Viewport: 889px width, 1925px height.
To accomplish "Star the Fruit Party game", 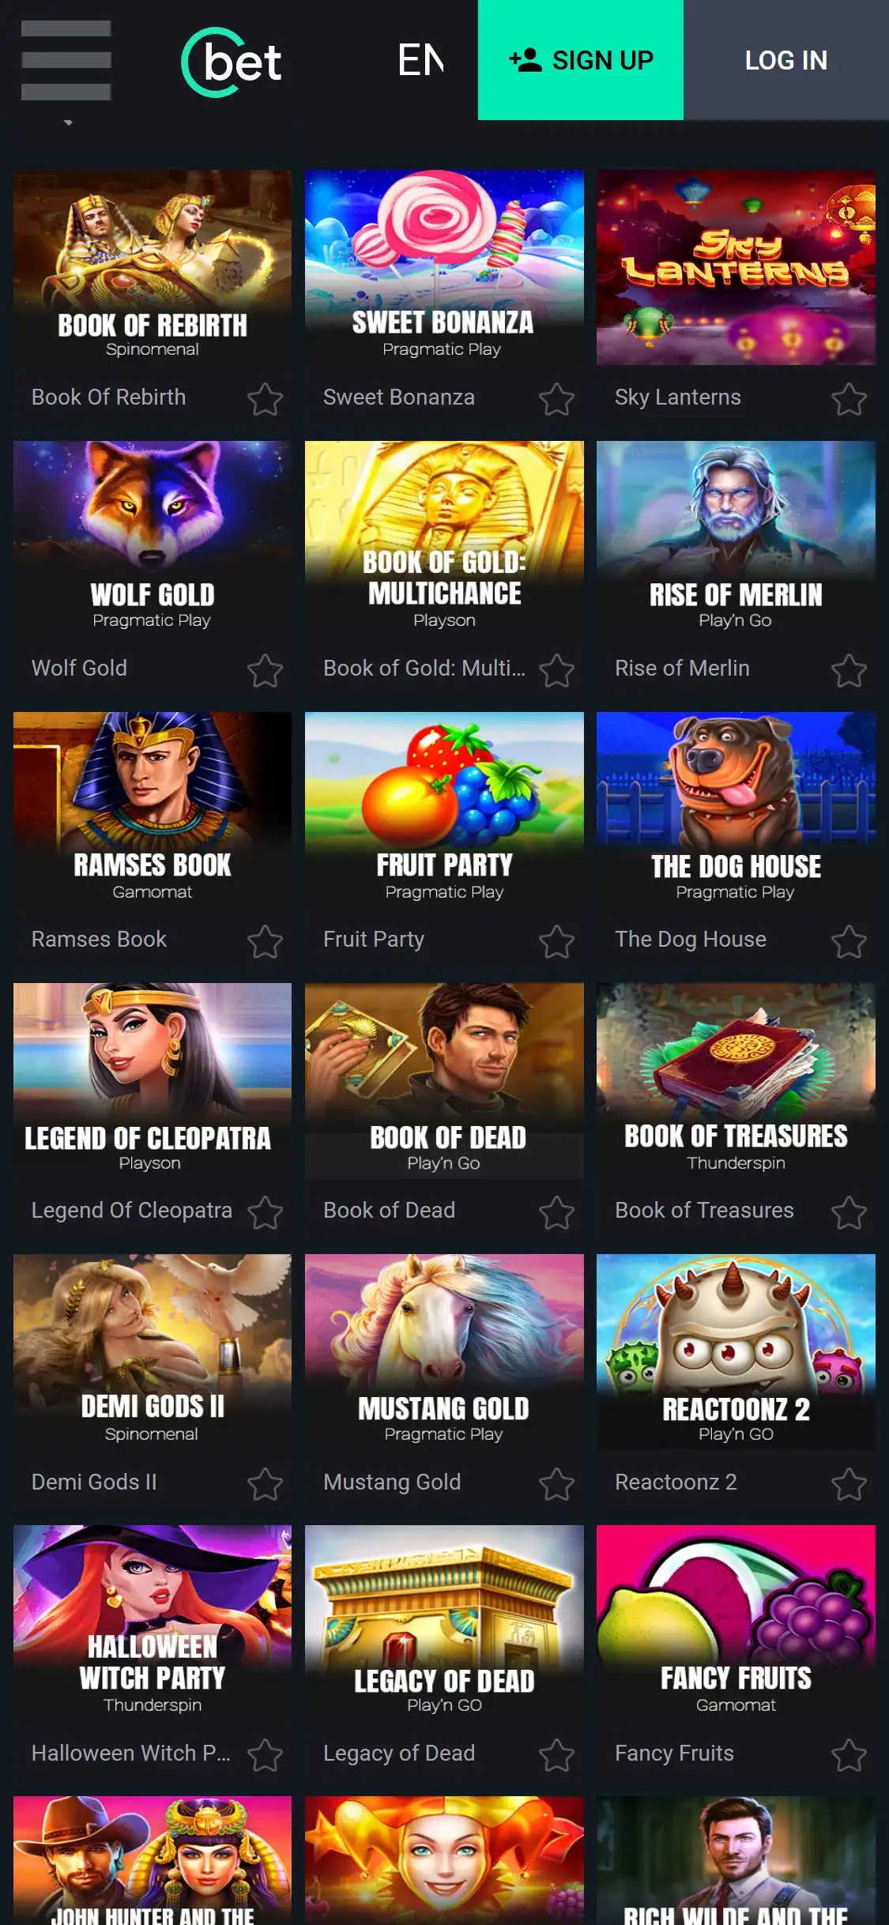I will [x=556, y=941].
